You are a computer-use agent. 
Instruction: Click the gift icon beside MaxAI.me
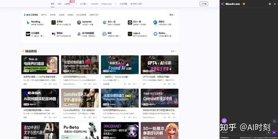244,4
